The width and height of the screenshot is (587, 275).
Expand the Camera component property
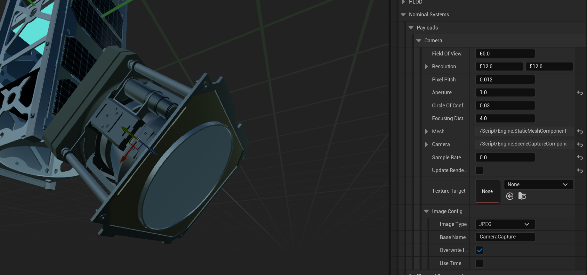click(426, 145)
